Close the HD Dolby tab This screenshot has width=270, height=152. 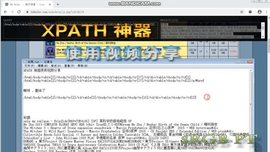point(50,5)
